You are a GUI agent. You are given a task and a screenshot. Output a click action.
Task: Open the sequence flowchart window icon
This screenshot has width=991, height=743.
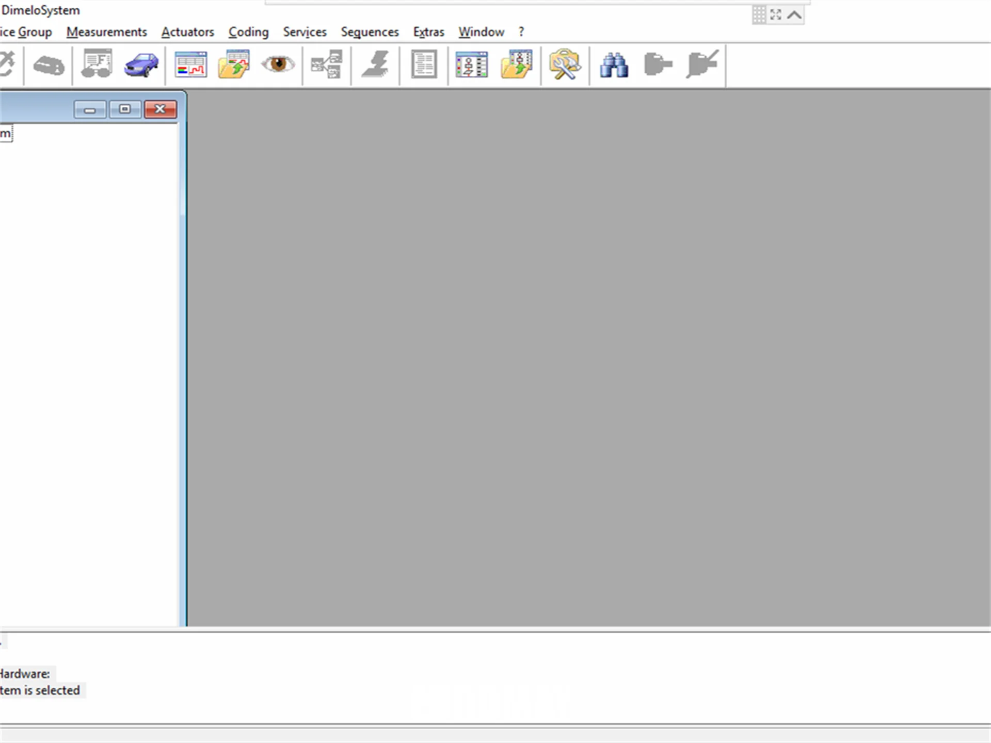tap(471, 64)
